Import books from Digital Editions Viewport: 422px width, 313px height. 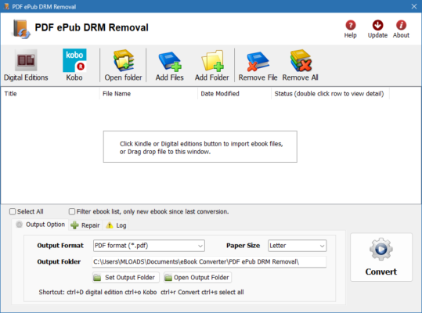tap(26, 65)
